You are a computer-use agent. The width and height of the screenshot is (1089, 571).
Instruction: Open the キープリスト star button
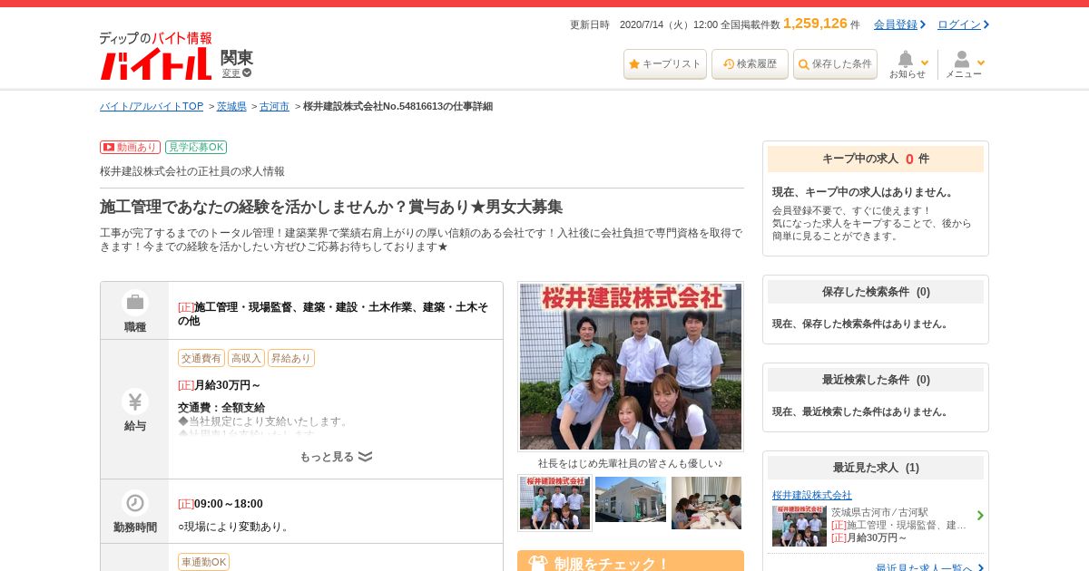click(665, 64)
